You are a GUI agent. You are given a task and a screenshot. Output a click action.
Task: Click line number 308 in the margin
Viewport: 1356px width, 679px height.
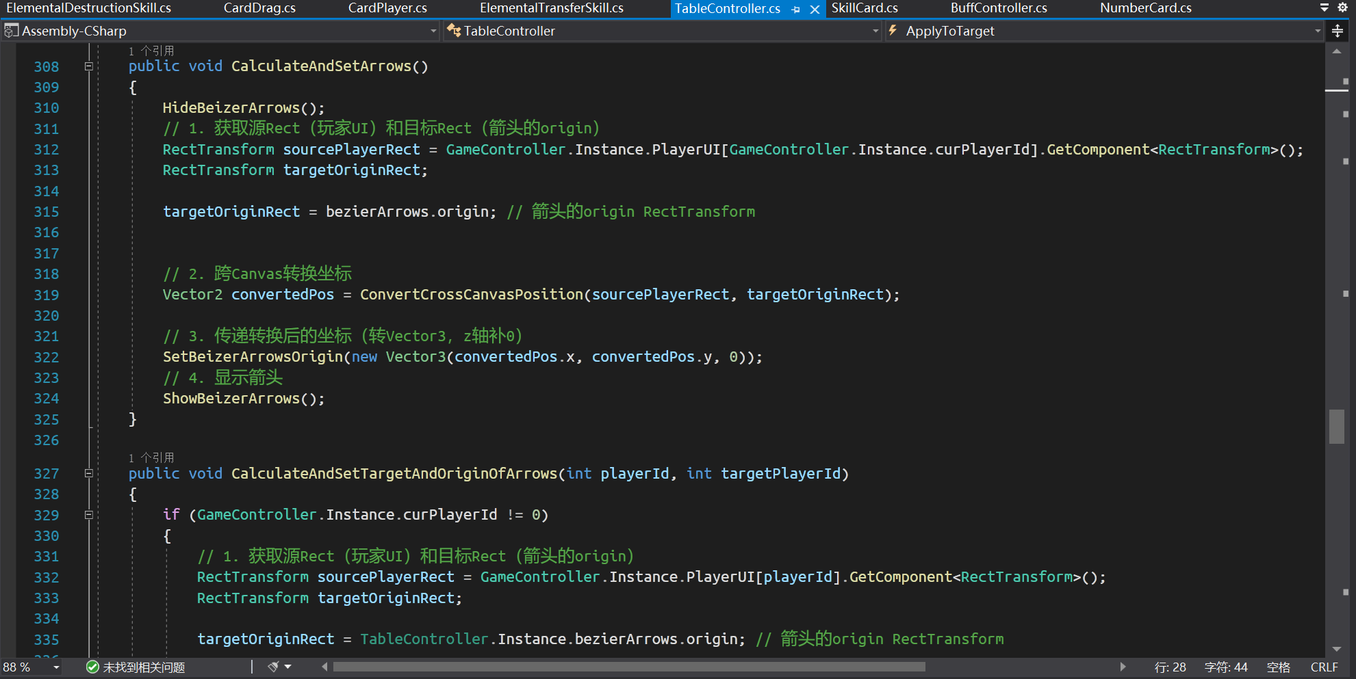(x=47, y=66)
